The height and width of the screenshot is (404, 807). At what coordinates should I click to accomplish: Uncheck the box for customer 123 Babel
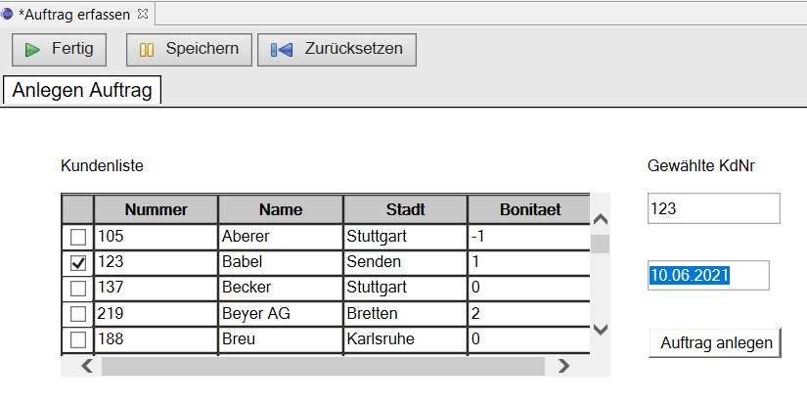(x=77, y=262)
